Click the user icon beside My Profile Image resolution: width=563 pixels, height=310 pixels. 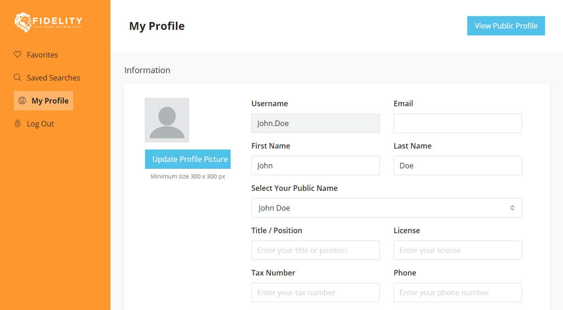tap(22, 100)
